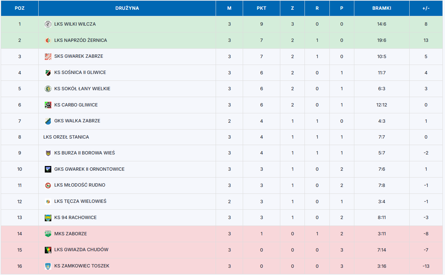
Task: Click the LKS Młodość Rudno crest
Action: 48,185
